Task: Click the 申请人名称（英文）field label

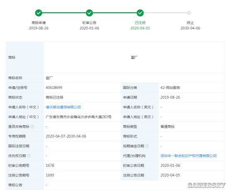Action: pyautogui.click(x=138, y=107)
